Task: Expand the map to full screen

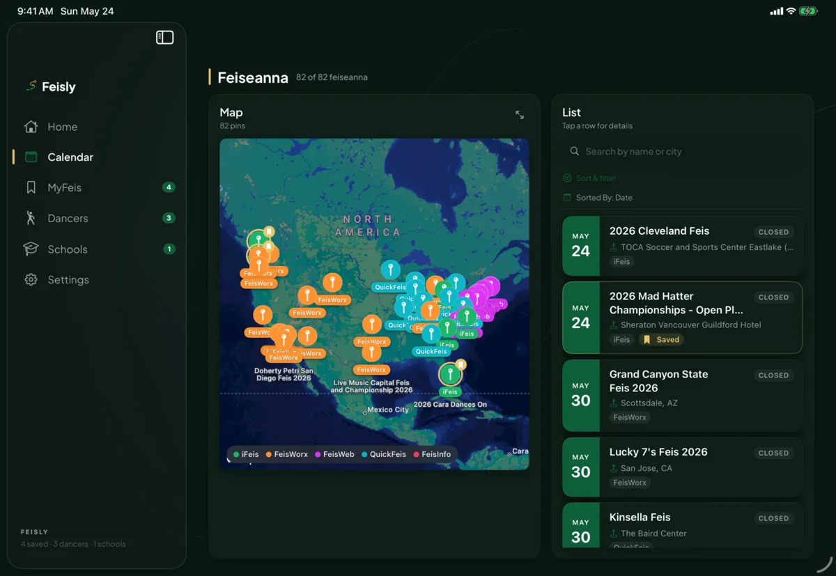Action: 520,115
